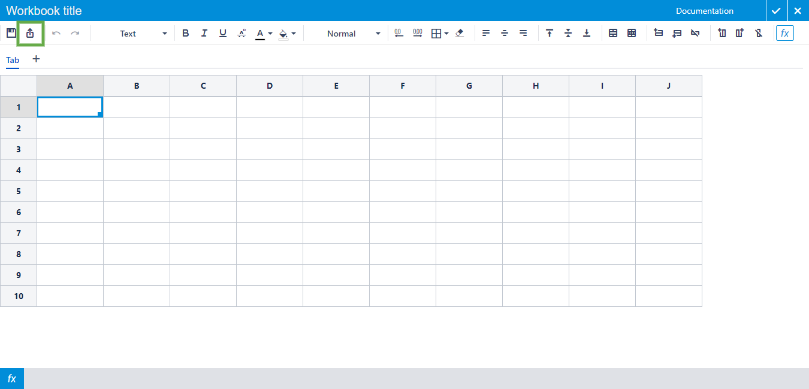The image size is (809, 389).
Task: Open the formula editor with the fx icon
Action: [785, 33]
